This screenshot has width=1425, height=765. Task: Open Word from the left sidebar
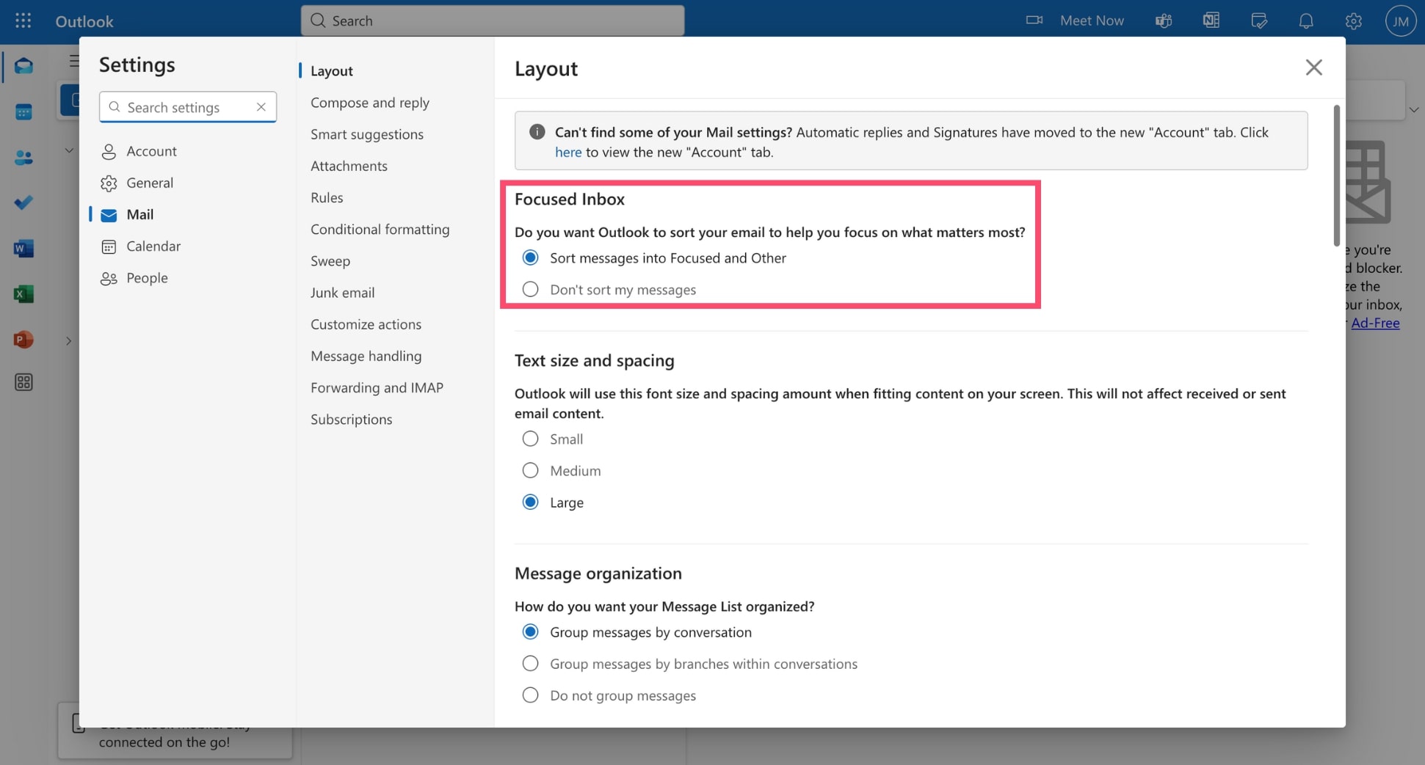[23, 248]
